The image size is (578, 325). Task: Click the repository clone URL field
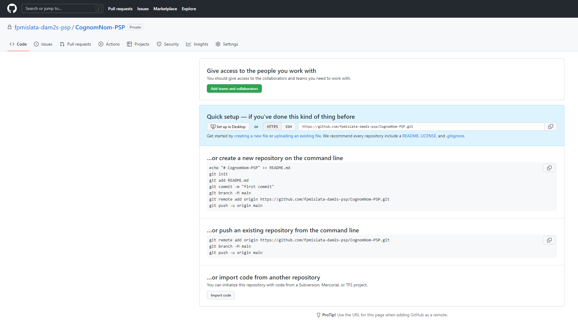421,127
